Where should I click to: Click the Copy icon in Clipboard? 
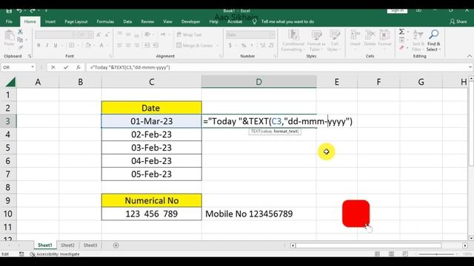pyautogui.click(x=20, y=39)
